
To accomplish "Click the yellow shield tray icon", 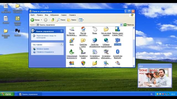I will [157, 94].
